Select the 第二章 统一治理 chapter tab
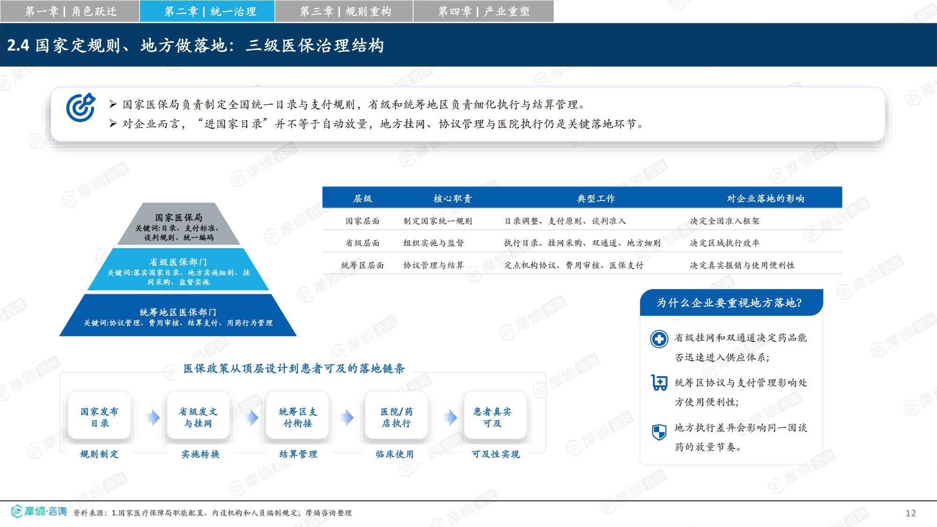Image resolution: width=937 pixels, height=527 pixels. tap(207, 11)
